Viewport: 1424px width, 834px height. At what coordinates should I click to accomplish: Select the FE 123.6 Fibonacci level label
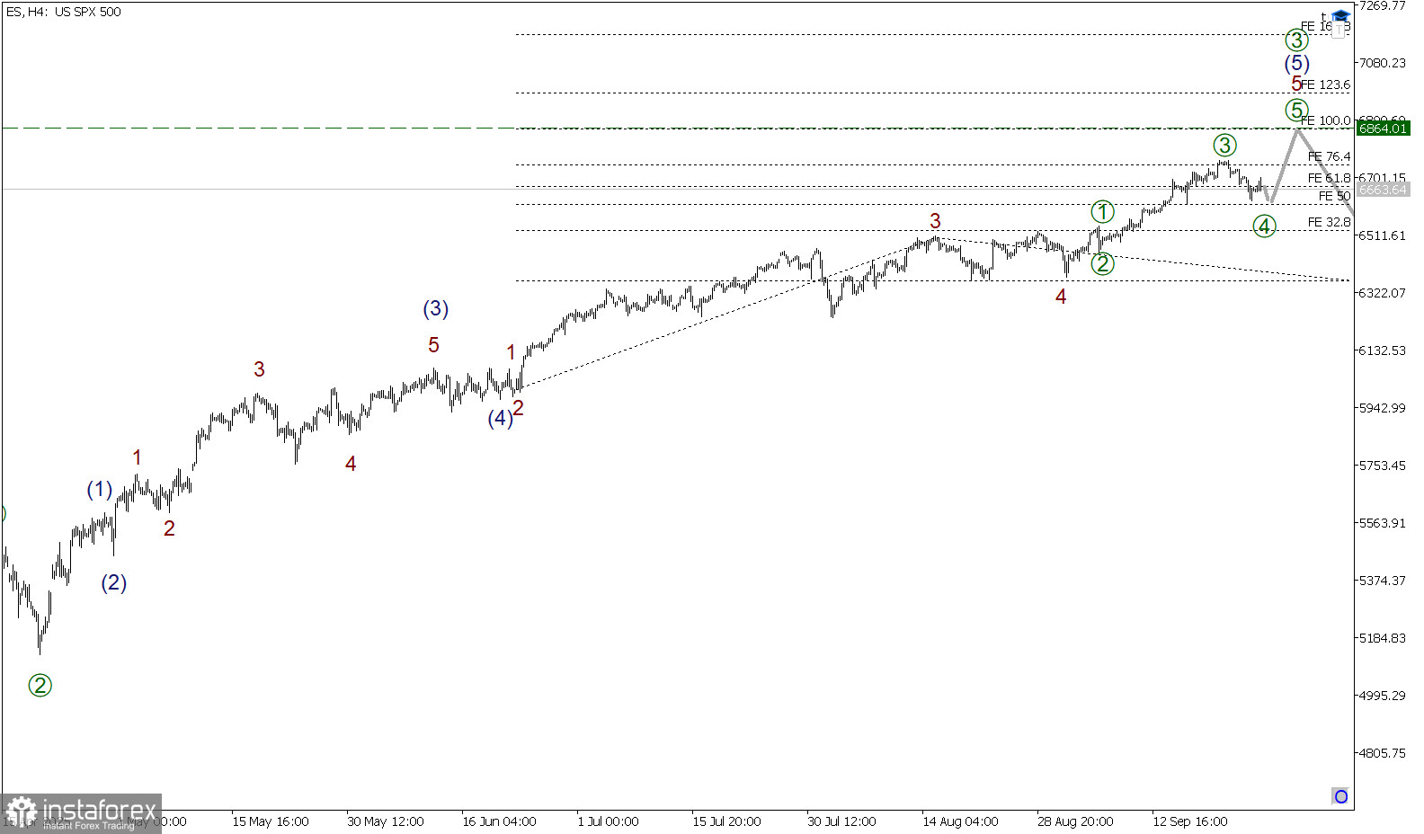(x=1326, y=84)
